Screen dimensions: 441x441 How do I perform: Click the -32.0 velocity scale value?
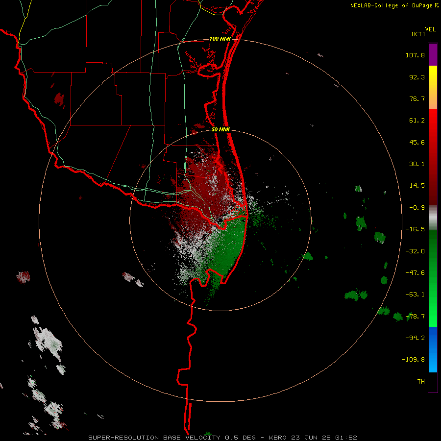(x=415, y=251)
